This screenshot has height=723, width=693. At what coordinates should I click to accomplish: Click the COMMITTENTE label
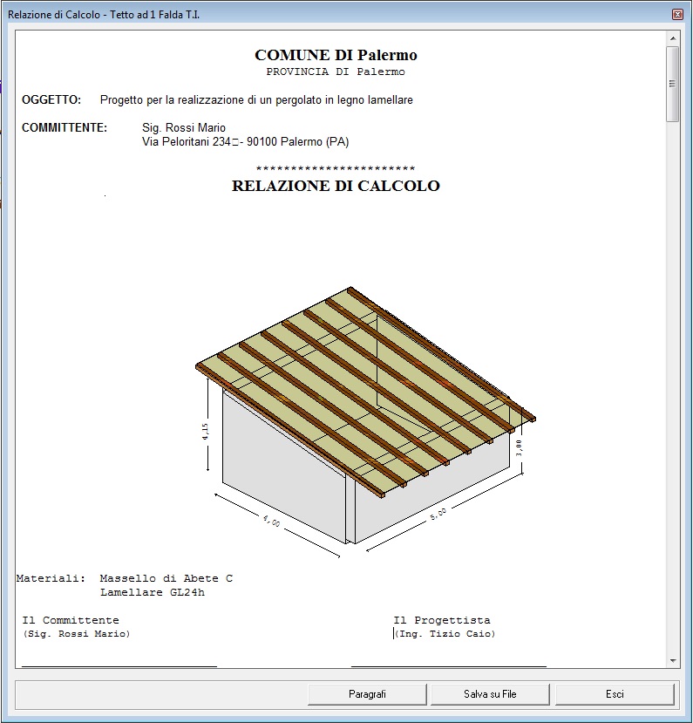click(x=65, y=127)
